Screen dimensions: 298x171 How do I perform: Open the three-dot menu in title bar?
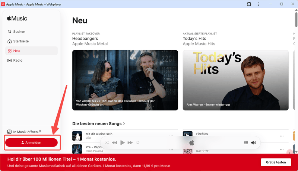[x=259, y=4]
